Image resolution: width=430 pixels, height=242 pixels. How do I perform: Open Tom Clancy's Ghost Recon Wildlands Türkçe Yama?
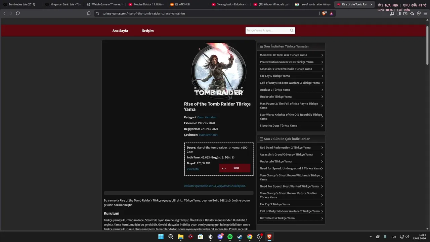click(290, 177)
